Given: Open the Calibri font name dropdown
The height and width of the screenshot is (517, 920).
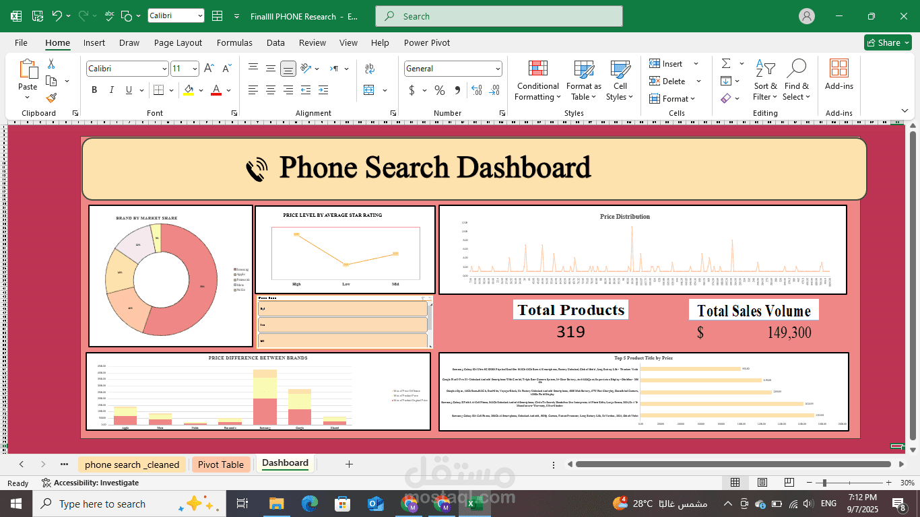Looking at the screenshot, I should click(x=164, y=69).
